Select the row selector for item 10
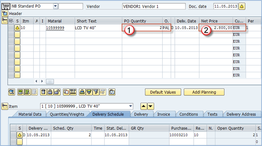 [11, 28]
